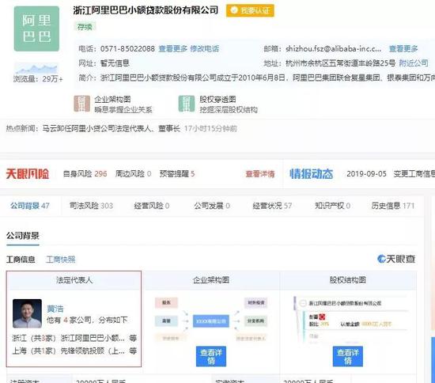Click the 天眼风险 logo
435x383 pixels.
point(28,174)
